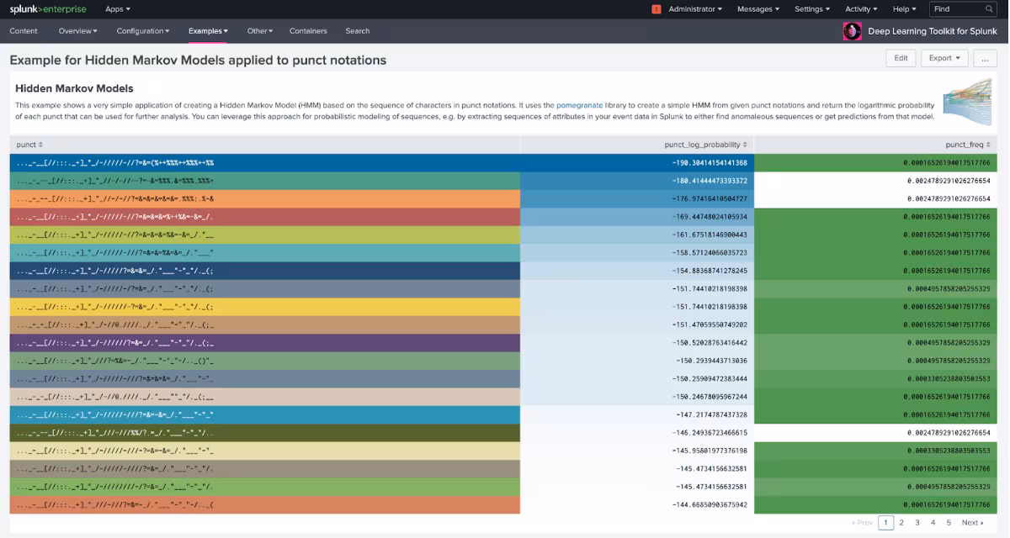The height and width of the screenshot is (538, 1010).
Task: Open the Administrator dropdown menu
Action: point(694,9)
